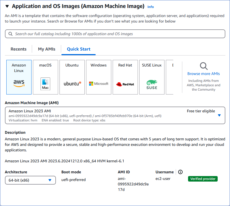
Task: Choose the Windows Microsoft AMI tile
Action: [99, 77]
